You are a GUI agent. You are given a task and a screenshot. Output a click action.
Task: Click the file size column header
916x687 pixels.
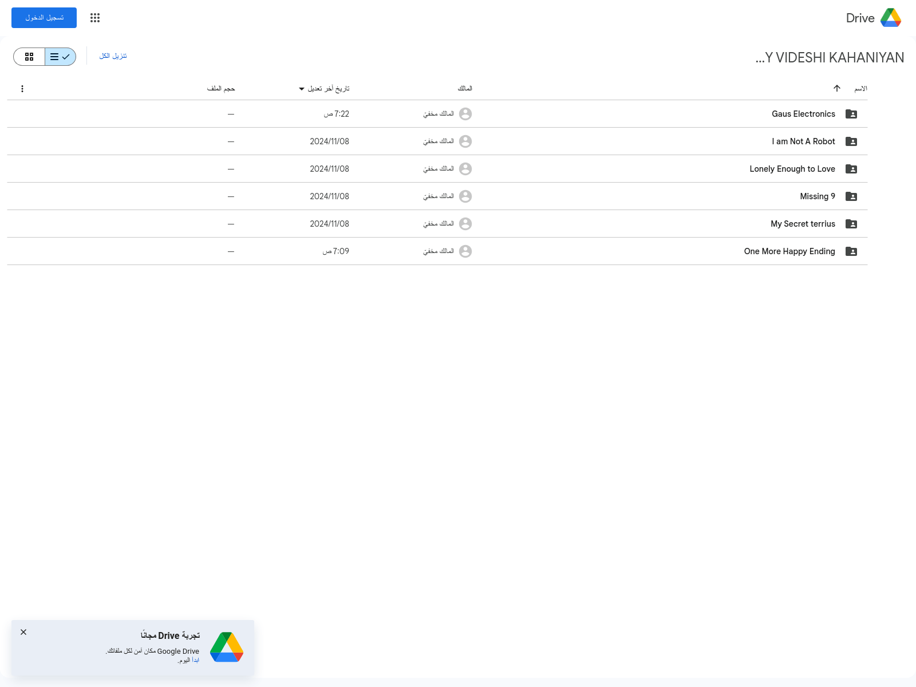pyautogui.click(x=221, y=89)
